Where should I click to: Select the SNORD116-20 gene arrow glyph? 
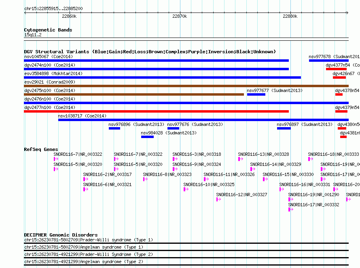[336, 189]
